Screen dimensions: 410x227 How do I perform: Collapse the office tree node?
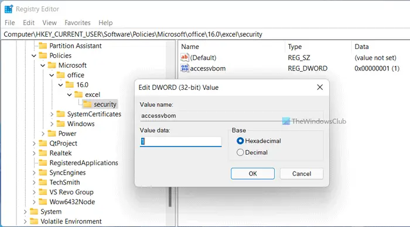coord(52,75)
